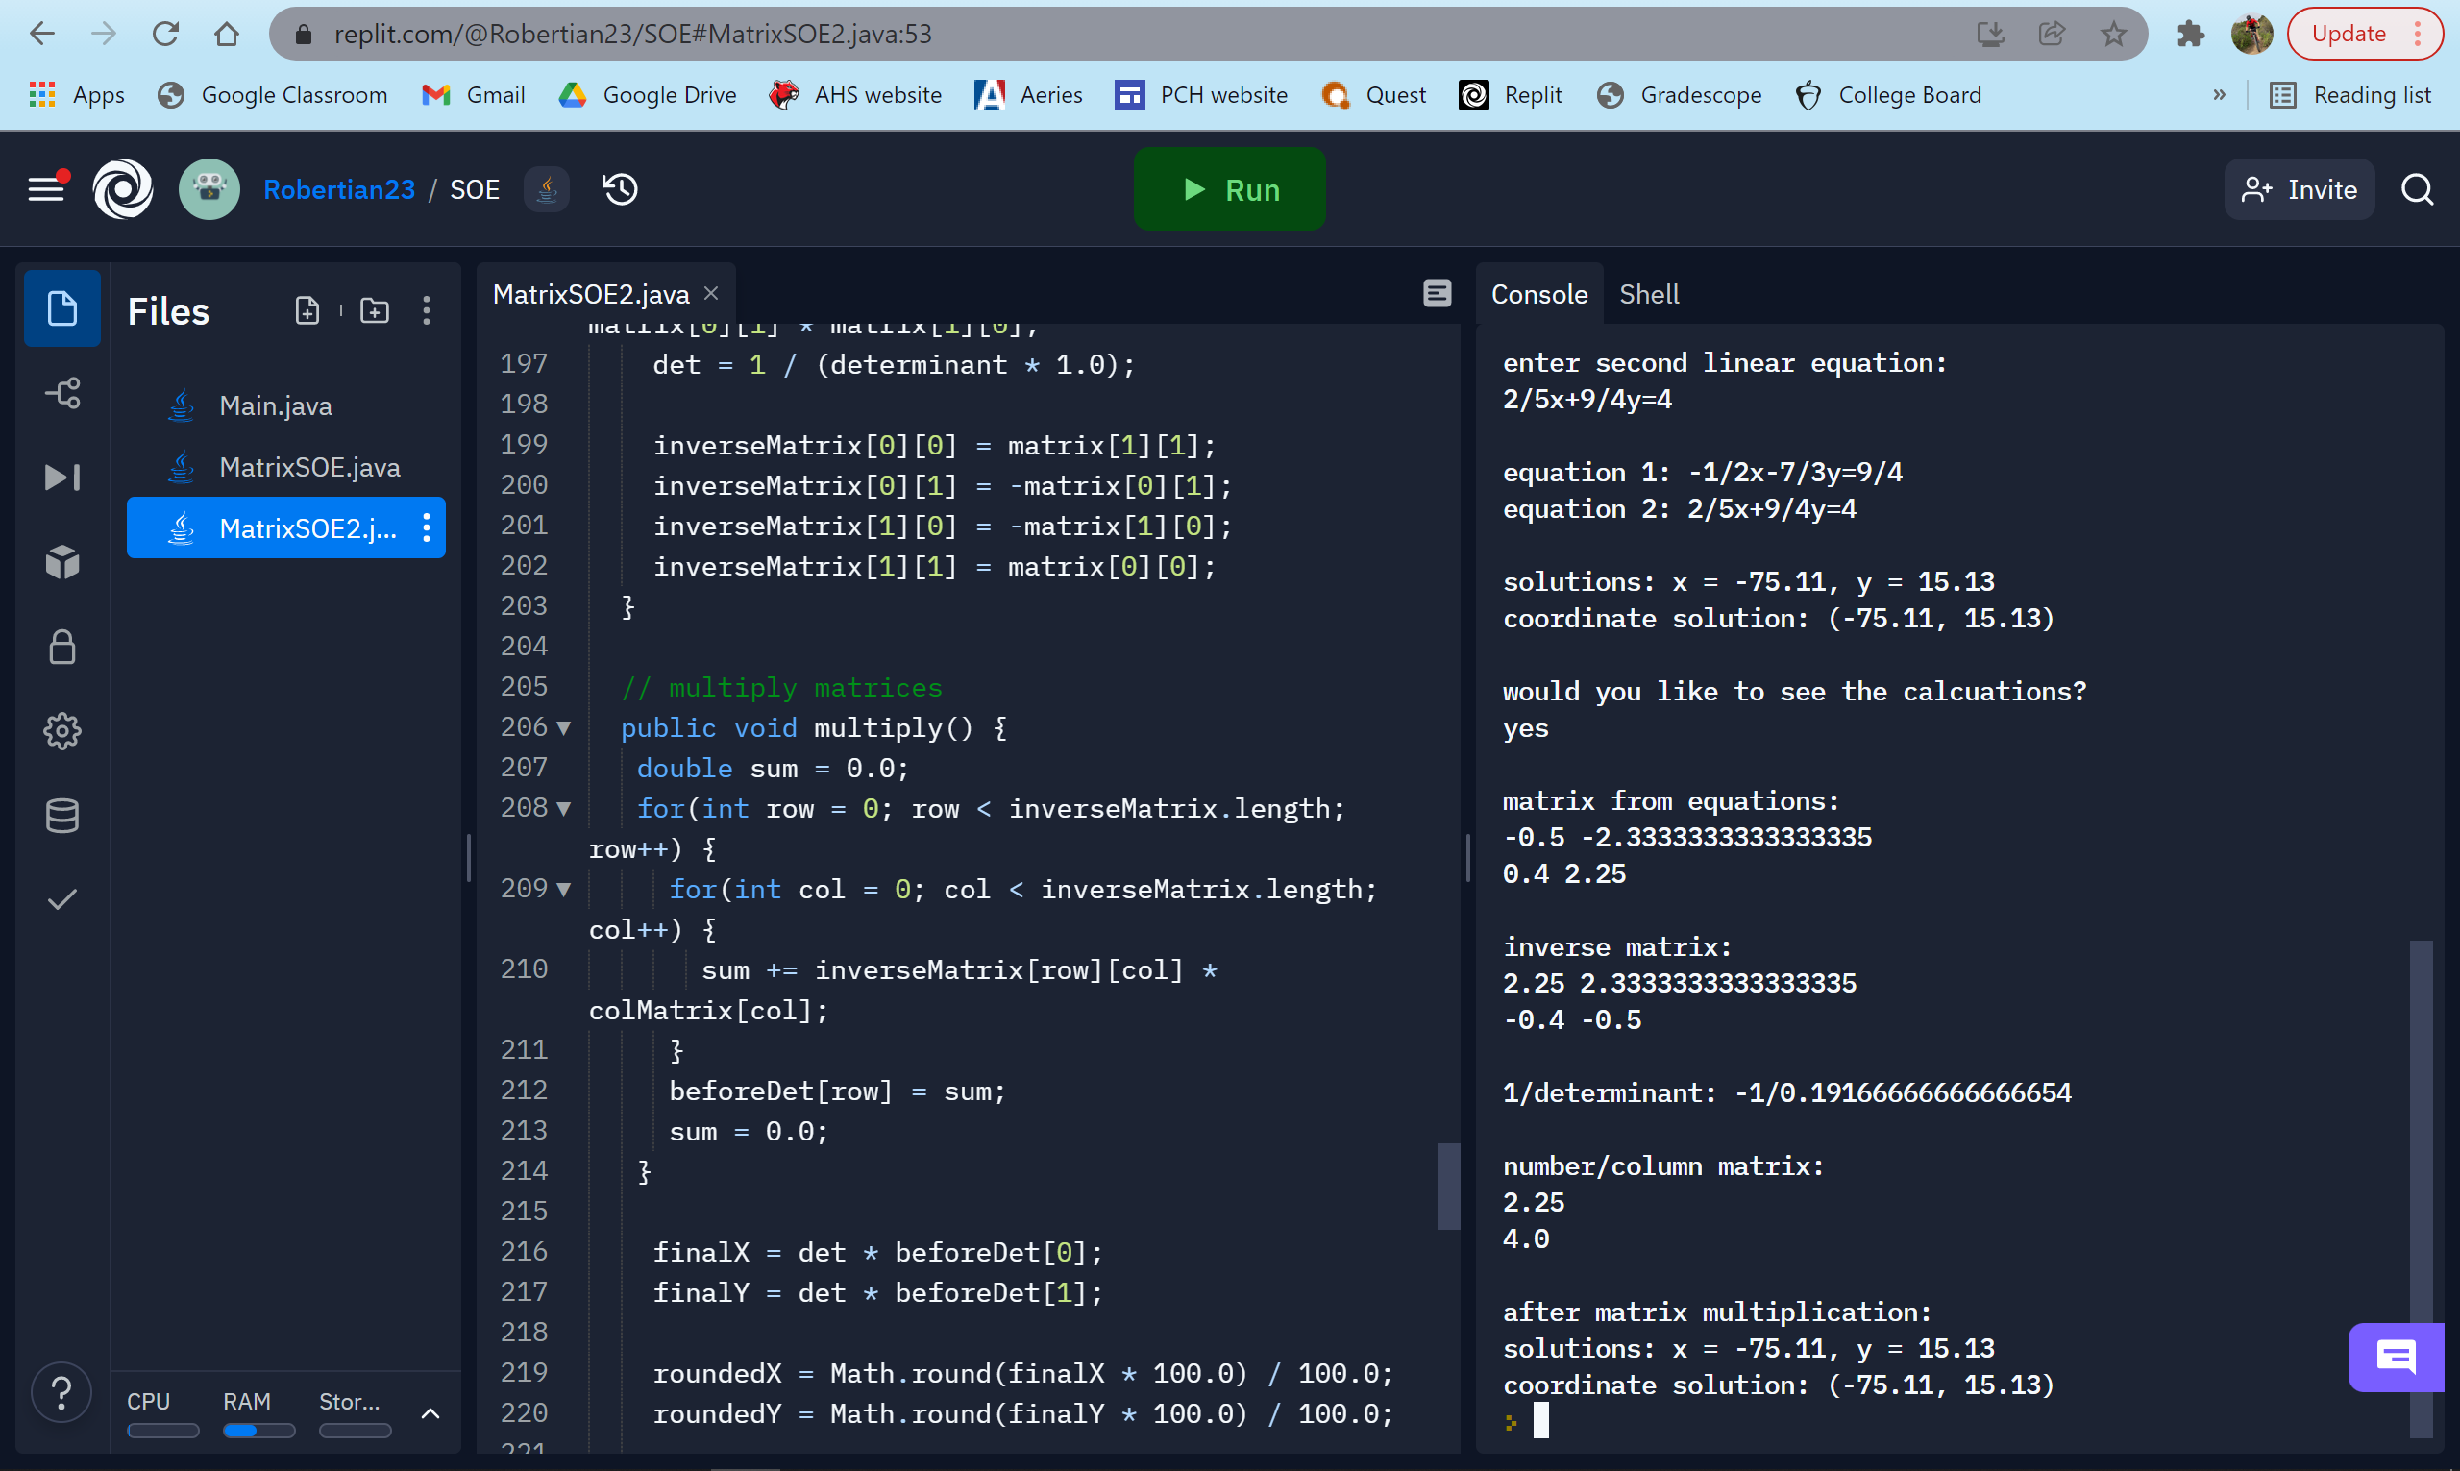Open the settings gear in sidebar
Image resolution: width=2460 pixels, height=1471 pixels.
click(61, 731)
